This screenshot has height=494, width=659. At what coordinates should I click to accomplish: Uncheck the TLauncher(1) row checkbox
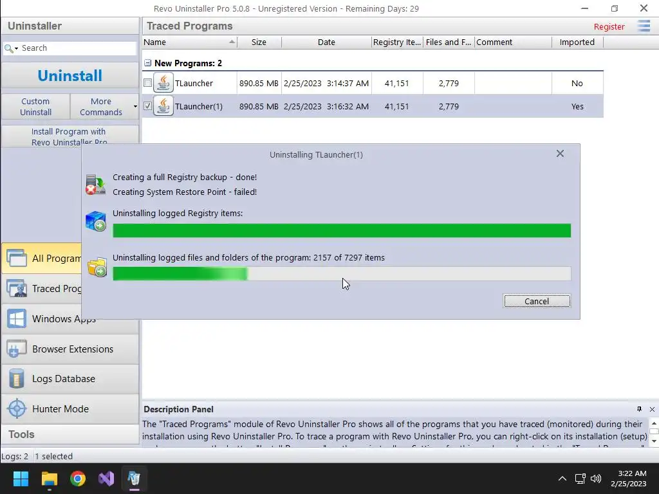tap(147, 106)
